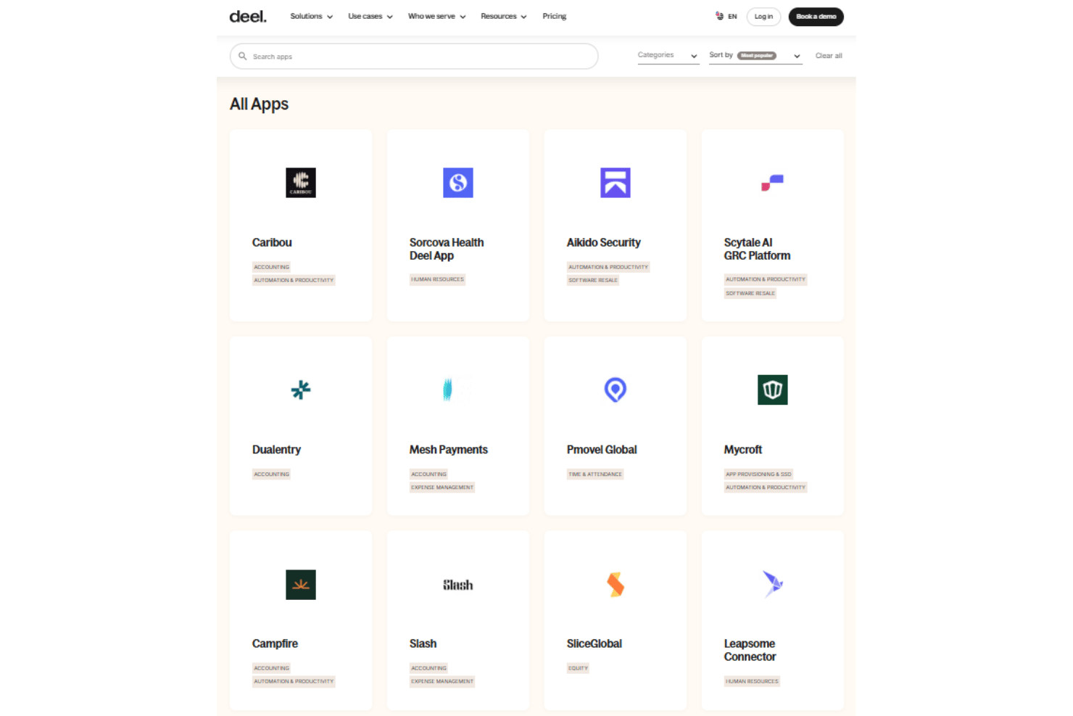Open the Campfire title
Viewport: 1073px width, 716px height.
tap(275, 643)
